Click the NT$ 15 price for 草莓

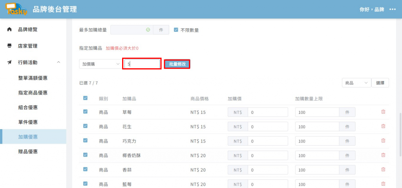[x=198, y=112]
